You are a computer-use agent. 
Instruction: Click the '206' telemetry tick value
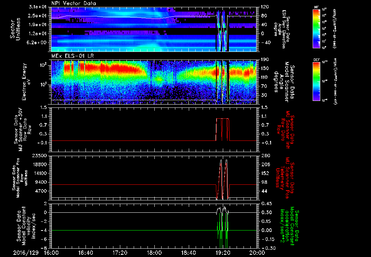point(265,164)
